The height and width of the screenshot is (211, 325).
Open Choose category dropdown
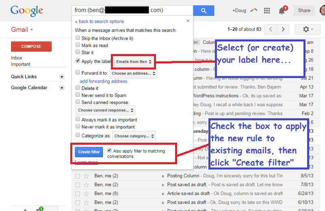tap(134, 136)
